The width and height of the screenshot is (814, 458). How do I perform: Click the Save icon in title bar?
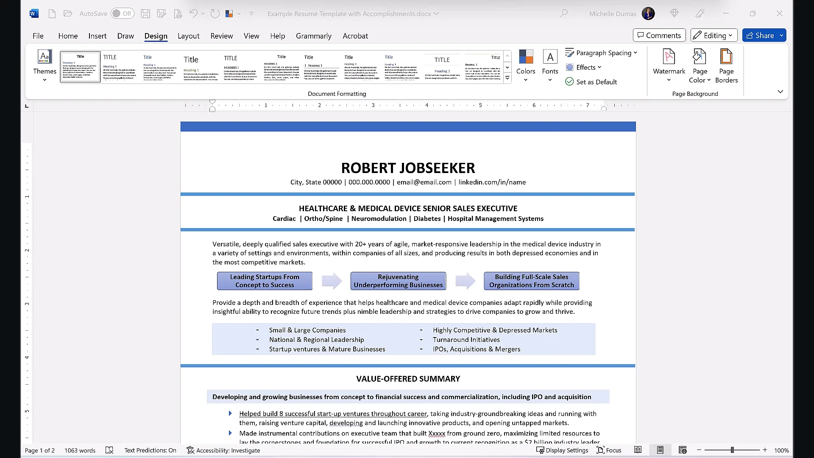[x=145, y=14]
